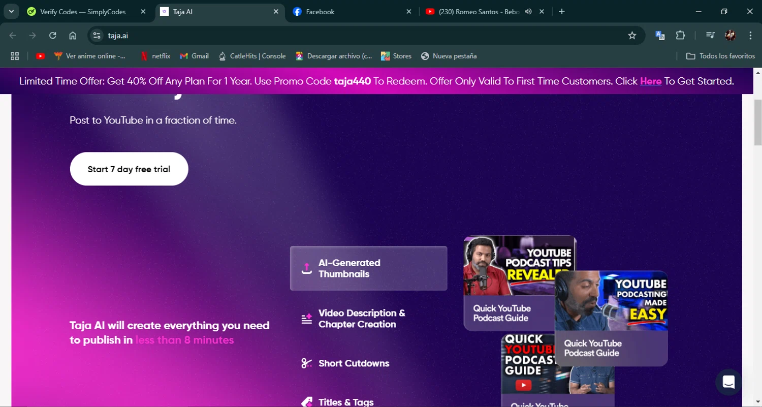This screenshot has width=762, height=407.
Task: Open the Chrome profile avatar
Action: (x=731, y=36)
